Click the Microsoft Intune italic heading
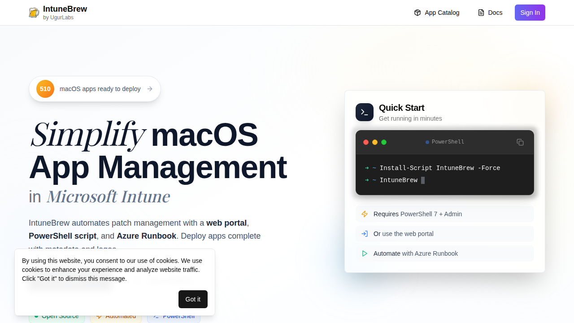The height and width of the screenshot is (323, 574). [x=108, y=196]
